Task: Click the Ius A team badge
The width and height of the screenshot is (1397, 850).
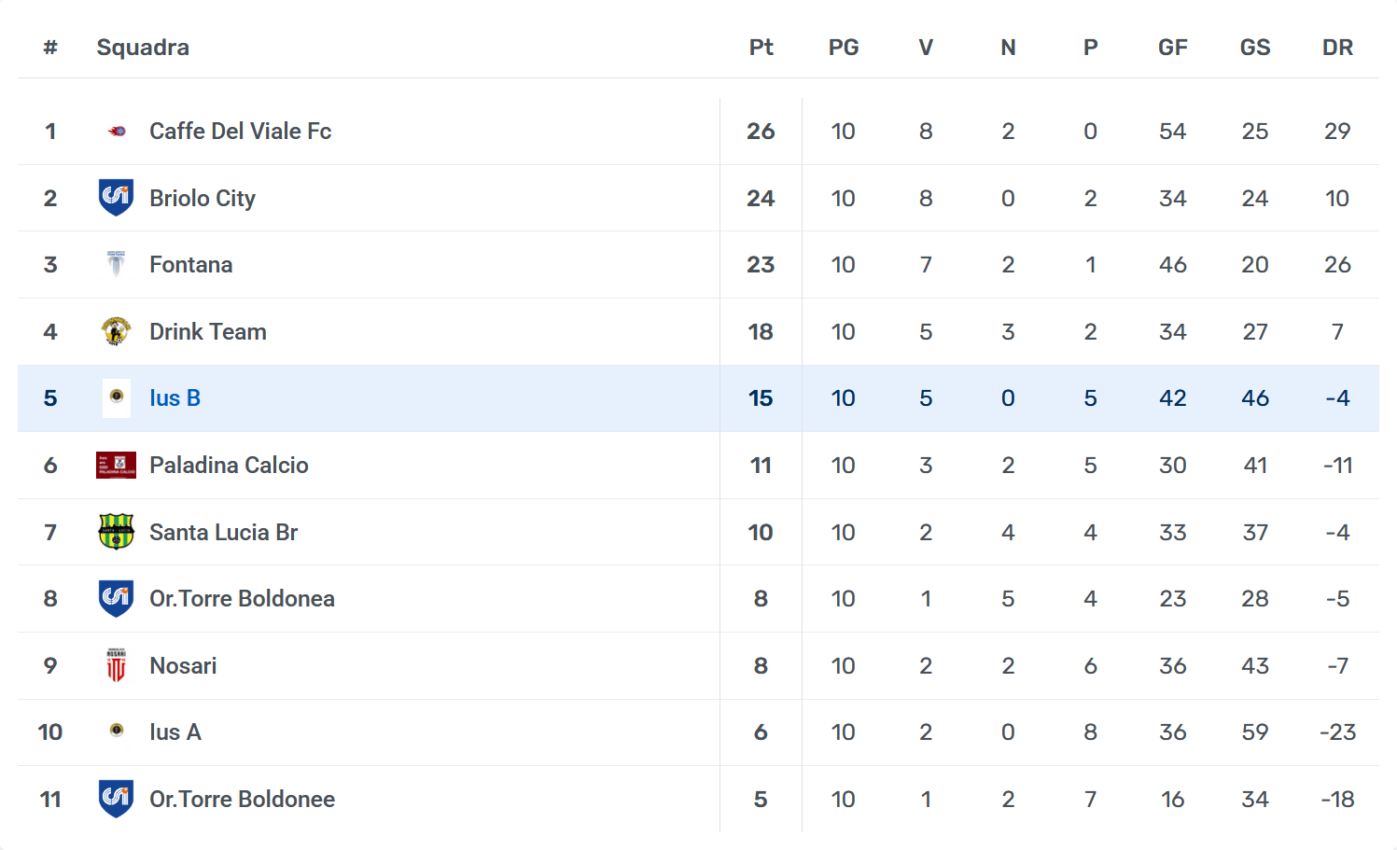Action: coord(116,731)
